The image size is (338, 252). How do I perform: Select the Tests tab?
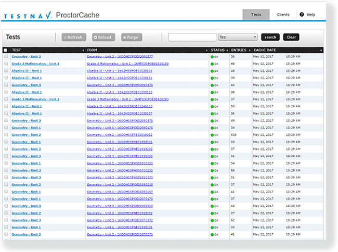[256, 15]
